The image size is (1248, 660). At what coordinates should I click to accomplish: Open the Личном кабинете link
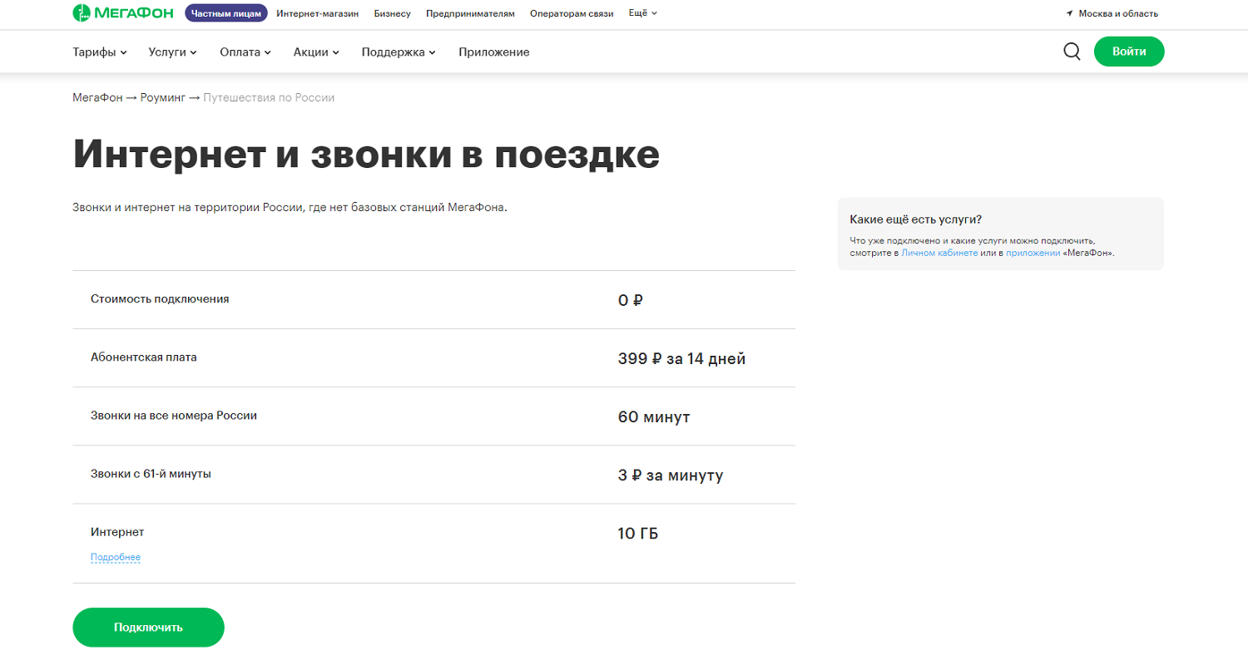tap(939, 252)
